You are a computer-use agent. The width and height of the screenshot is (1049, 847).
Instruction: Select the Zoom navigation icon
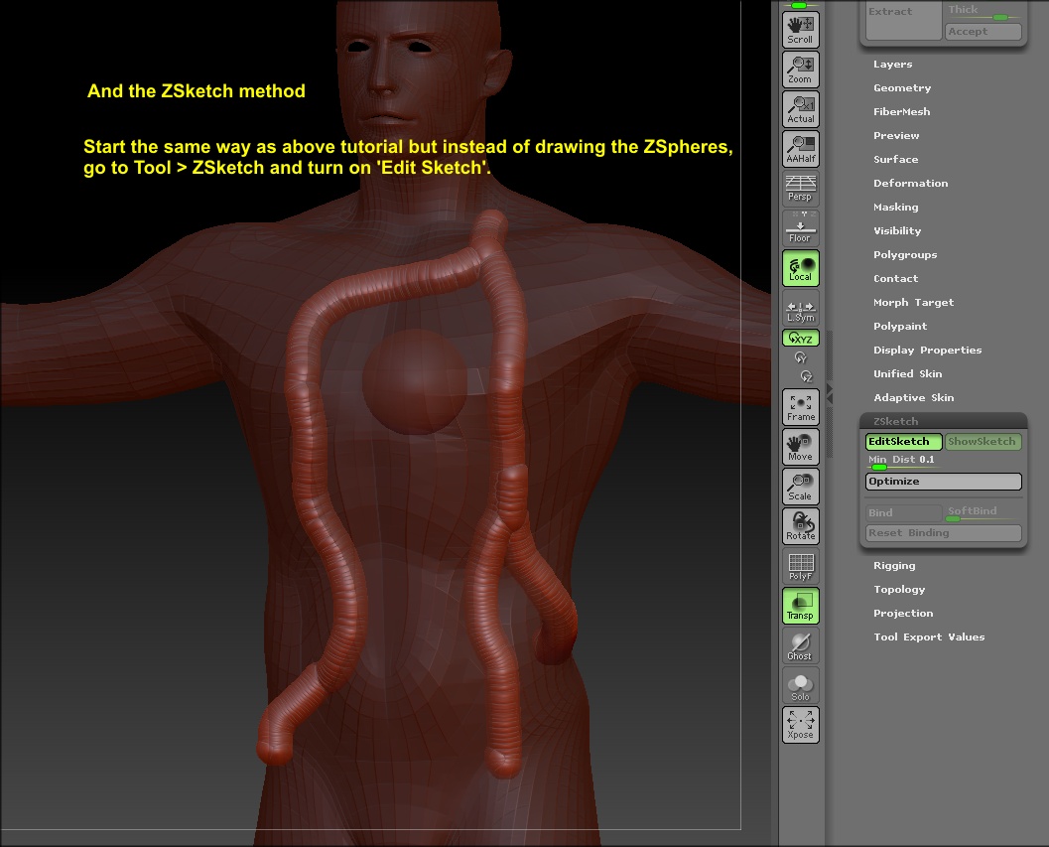(800, 69)
